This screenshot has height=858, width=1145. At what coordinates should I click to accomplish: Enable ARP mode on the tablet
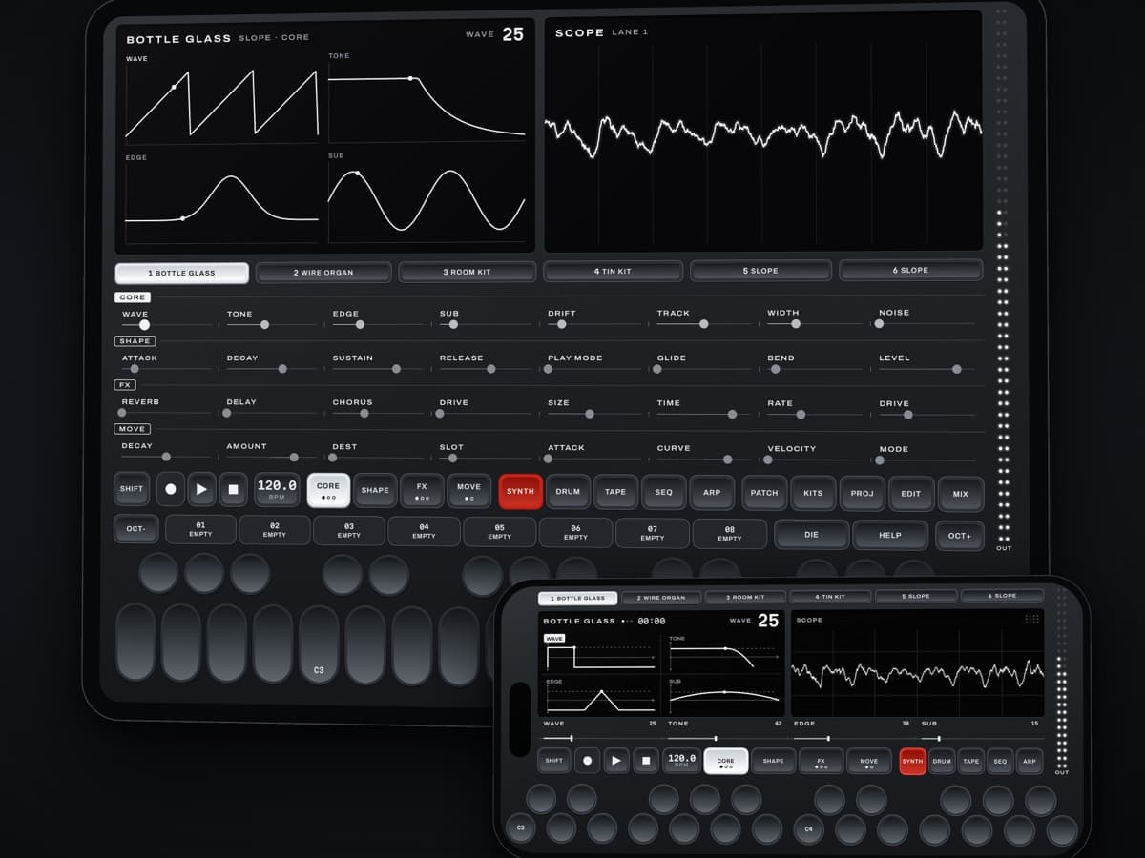pyautogui.click(x=712, y=492)
